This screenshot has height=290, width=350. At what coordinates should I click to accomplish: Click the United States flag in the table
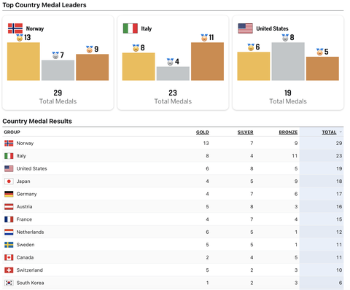coord(9,168)
